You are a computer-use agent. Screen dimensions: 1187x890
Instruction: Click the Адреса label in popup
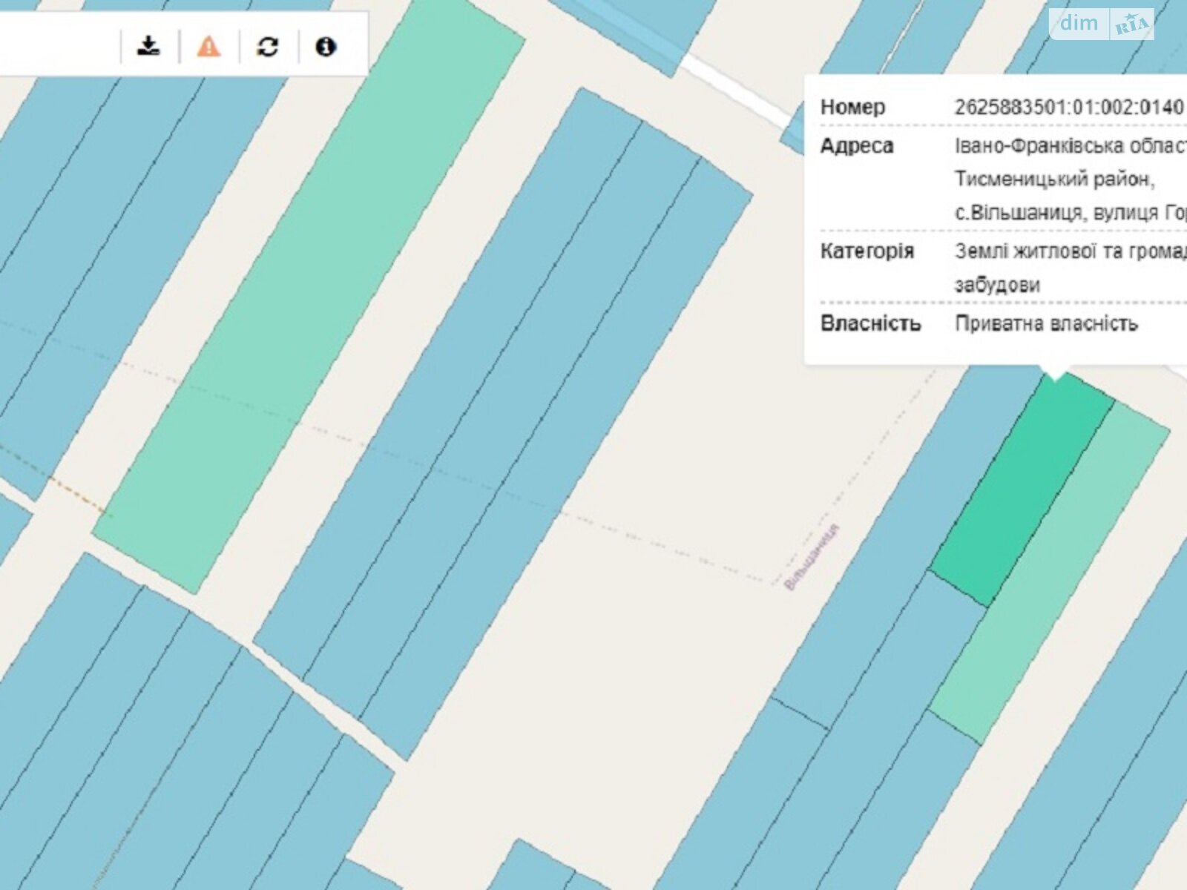tap(857, 145)
